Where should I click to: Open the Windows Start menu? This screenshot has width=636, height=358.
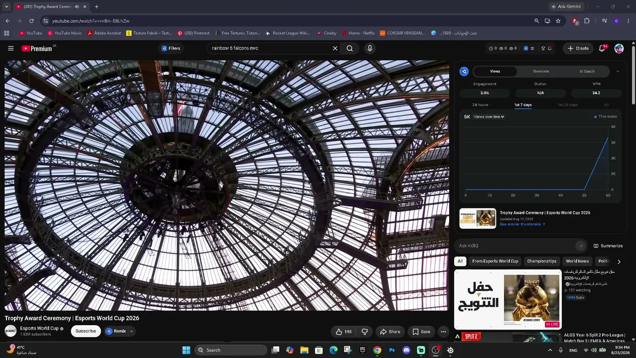(x=186, y=350)
